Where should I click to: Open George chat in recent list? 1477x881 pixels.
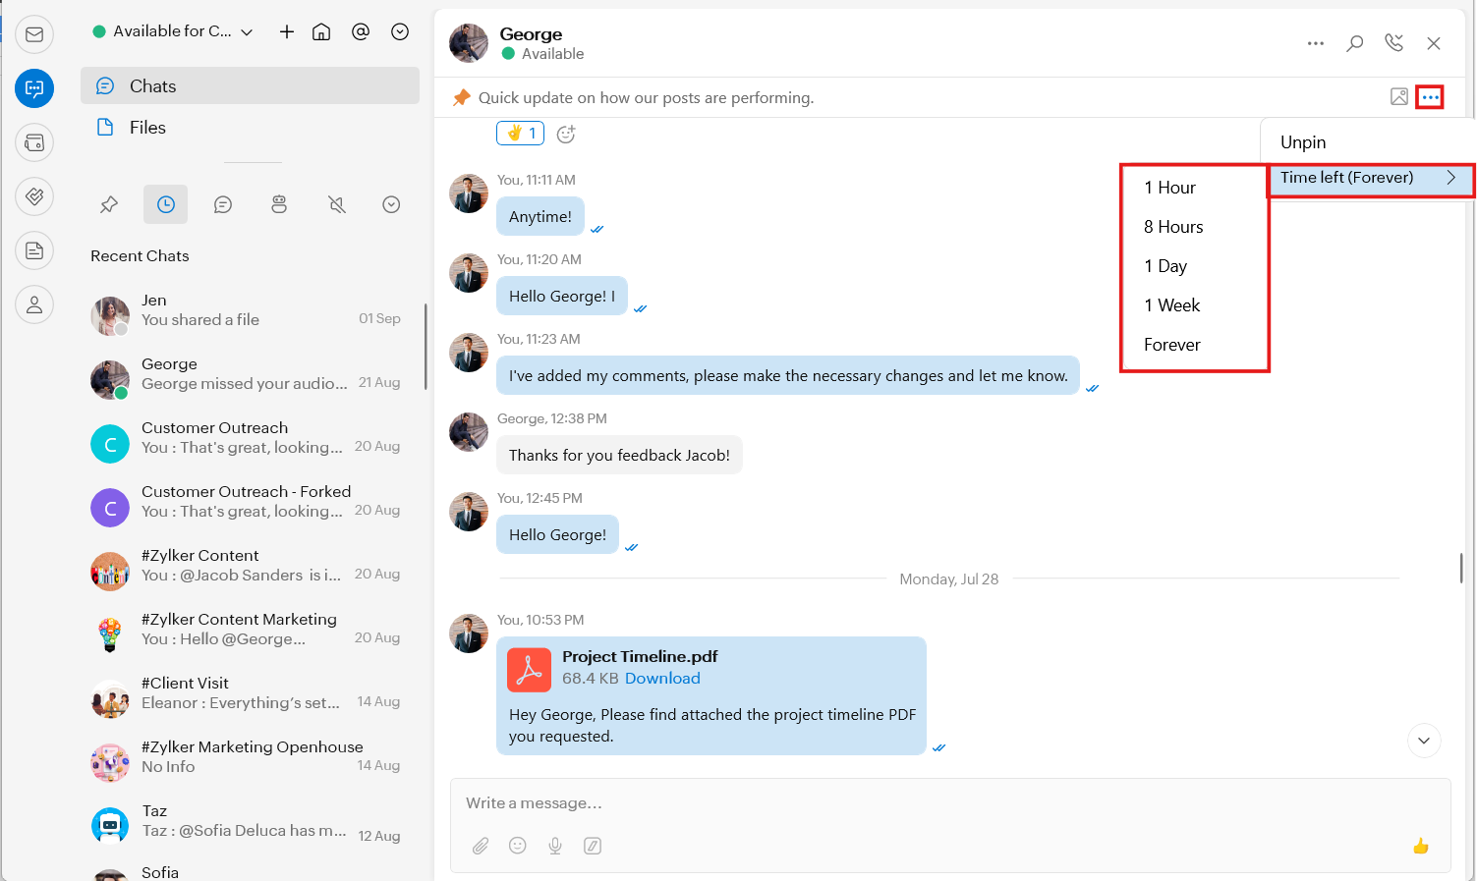[250, 380]
